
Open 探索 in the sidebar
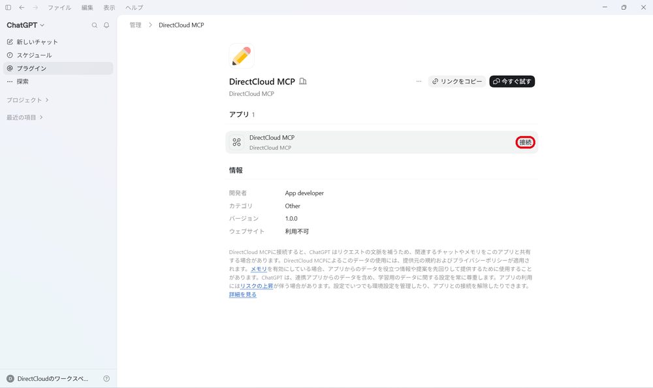pyautogui.click(x=58, y=81)
